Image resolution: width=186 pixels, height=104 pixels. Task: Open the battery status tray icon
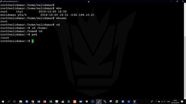click(x=159, y=101)
